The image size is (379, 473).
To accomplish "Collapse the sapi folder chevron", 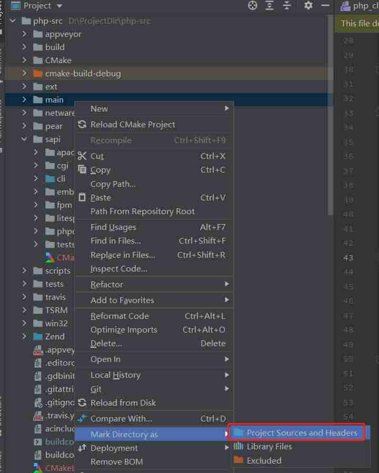I will tap(24, 139).
